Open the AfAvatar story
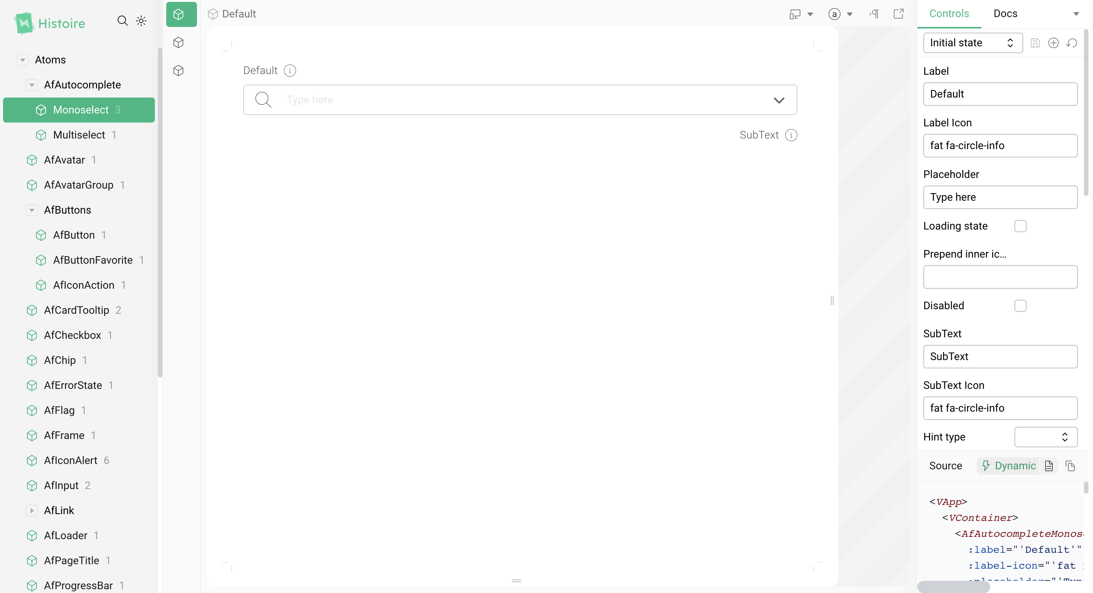Viewport: 1093px width, 593px height. (x=79, y=160)
